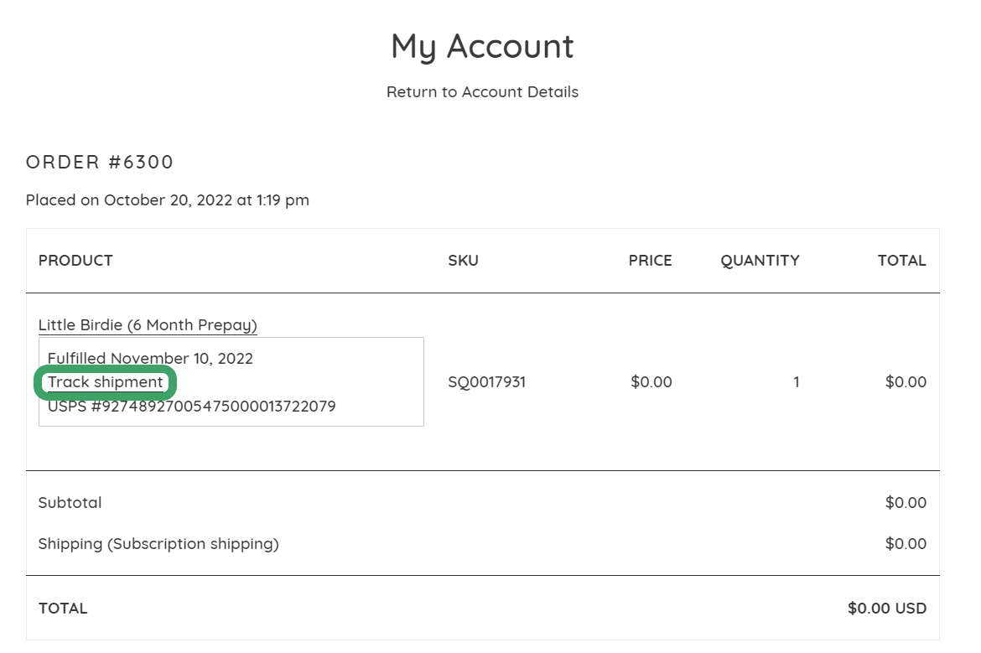
Task: Click the ORDER #6300 heading
Action: (x=100, y=162)
